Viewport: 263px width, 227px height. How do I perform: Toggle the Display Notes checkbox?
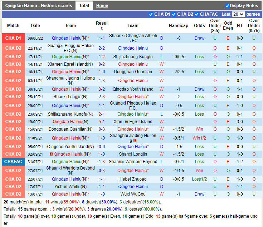click(227, 6)
